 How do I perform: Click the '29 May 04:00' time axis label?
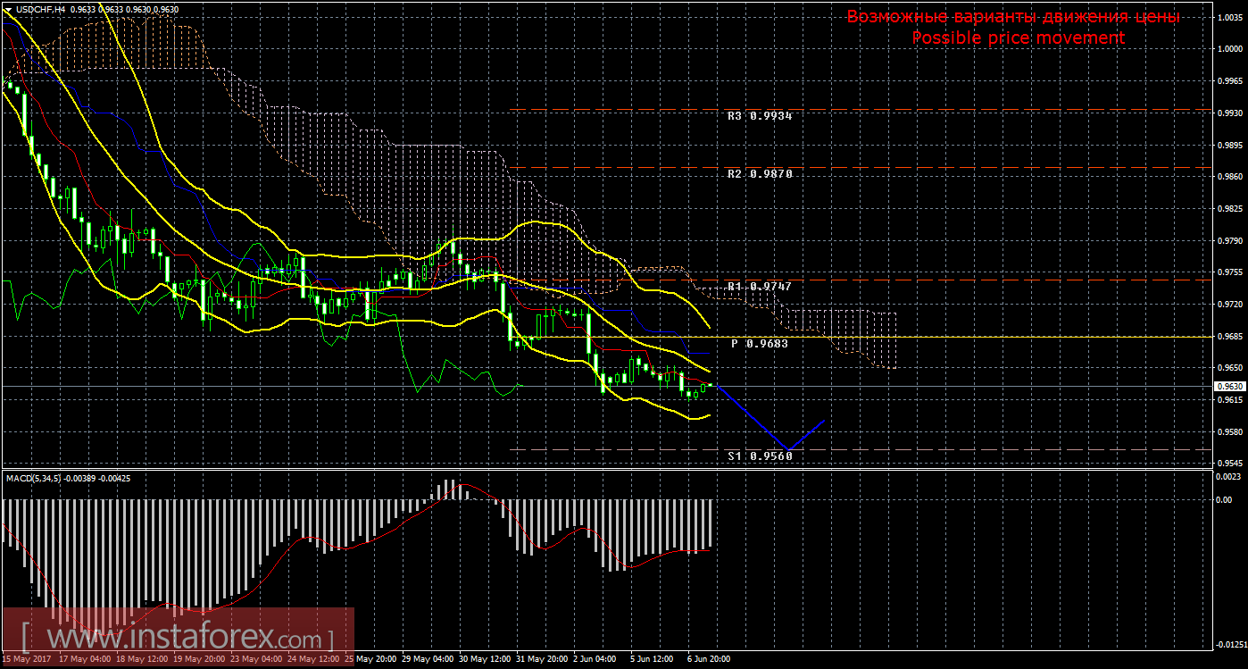[x=429, y=659]
